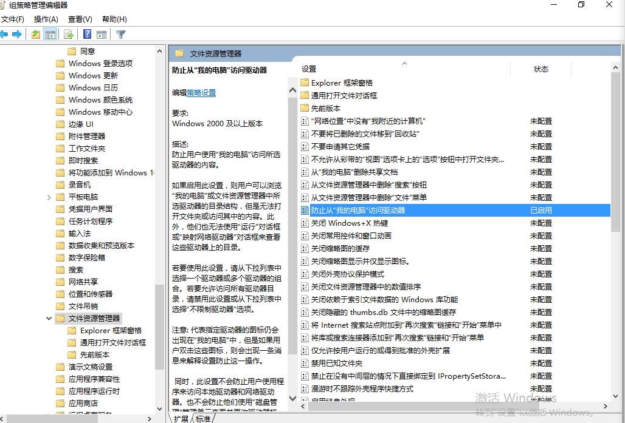Screen dimensions: 625x423
Task: Switch to the 标准 tab at bottom
Action: pos(202,419)
